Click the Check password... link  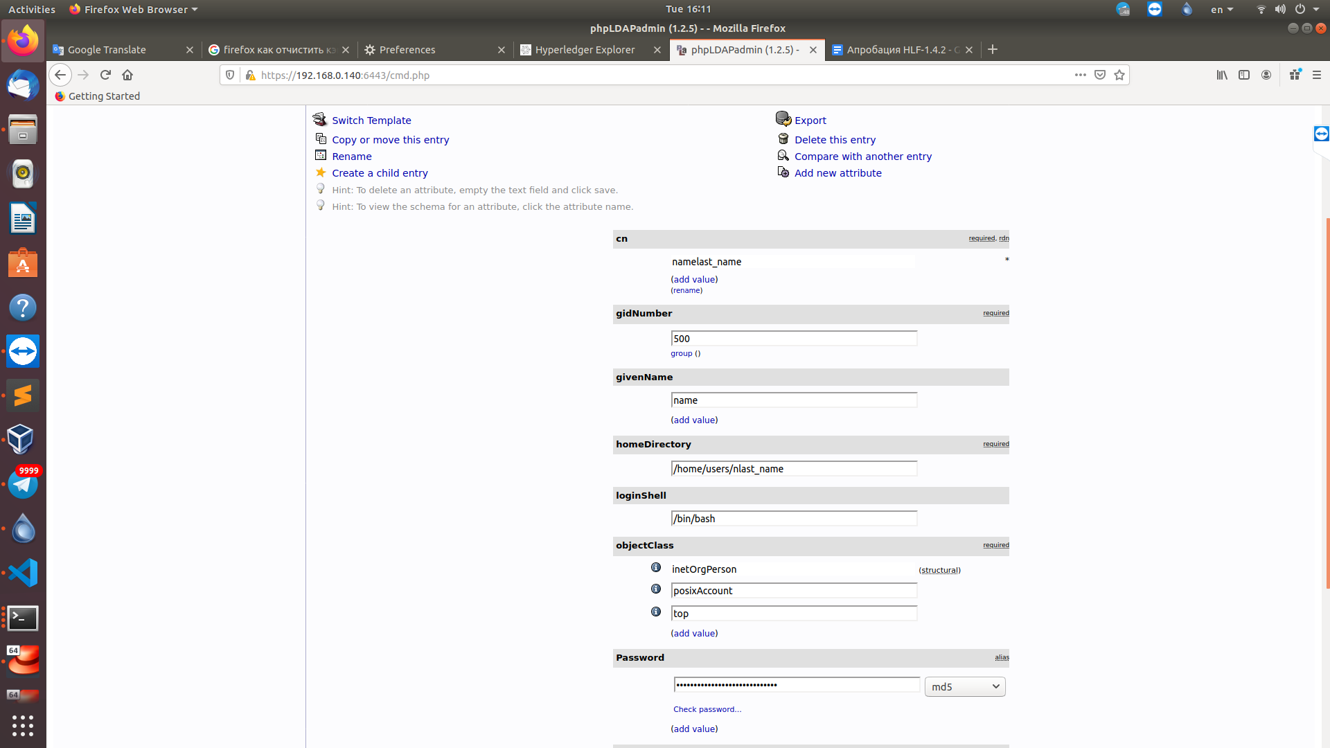pyautogui.click(x=707, y=709)
